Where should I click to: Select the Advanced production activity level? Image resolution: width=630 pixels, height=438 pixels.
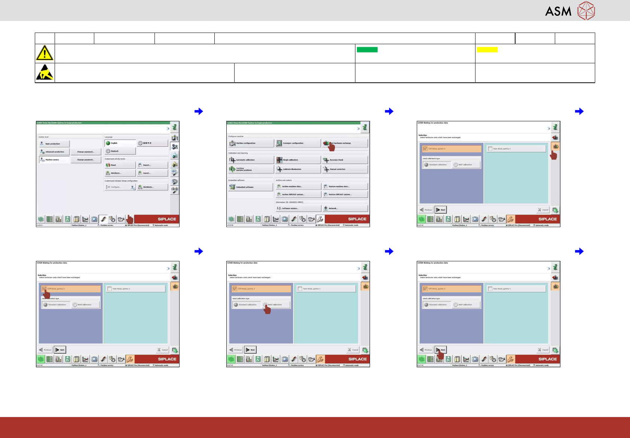tap(54, 152)
